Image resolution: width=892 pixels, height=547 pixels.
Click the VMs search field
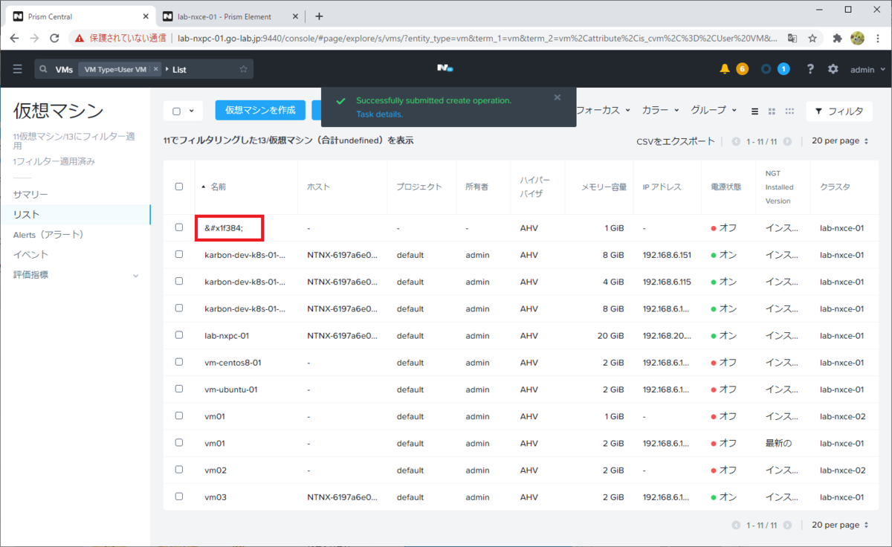click(143, 69)
